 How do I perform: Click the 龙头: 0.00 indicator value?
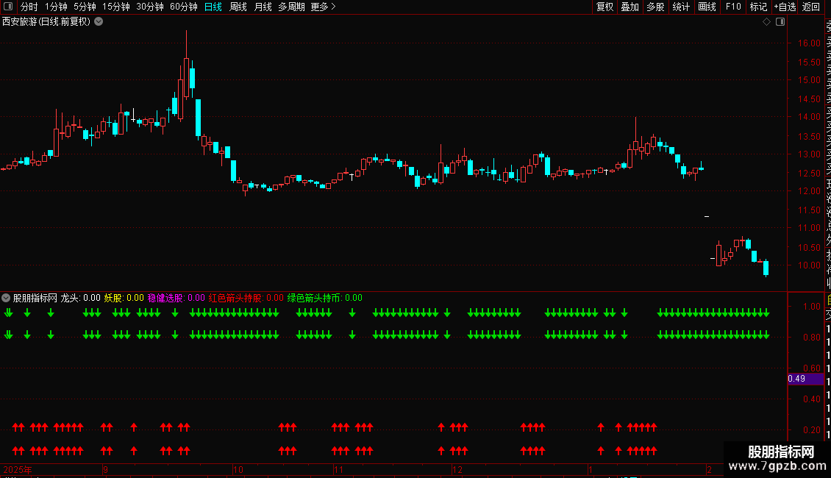[x=81, y=298]
